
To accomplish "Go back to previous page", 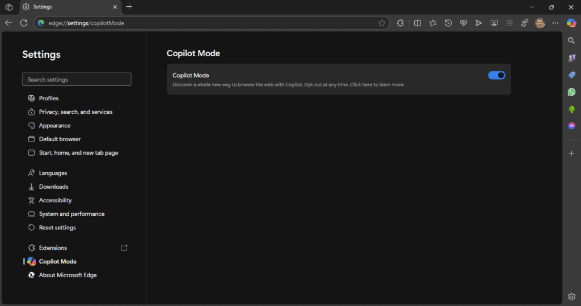I will click(x=8, y=23).
